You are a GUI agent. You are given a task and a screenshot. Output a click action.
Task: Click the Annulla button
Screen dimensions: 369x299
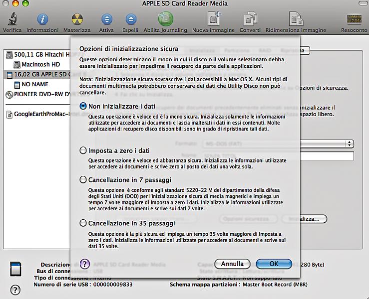tap(232, 264)
